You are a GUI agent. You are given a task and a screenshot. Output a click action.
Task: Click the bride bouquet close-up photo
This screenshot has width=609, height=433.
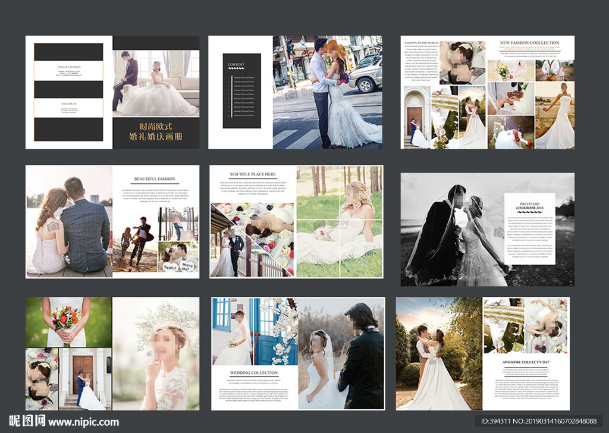coord(69,322)
